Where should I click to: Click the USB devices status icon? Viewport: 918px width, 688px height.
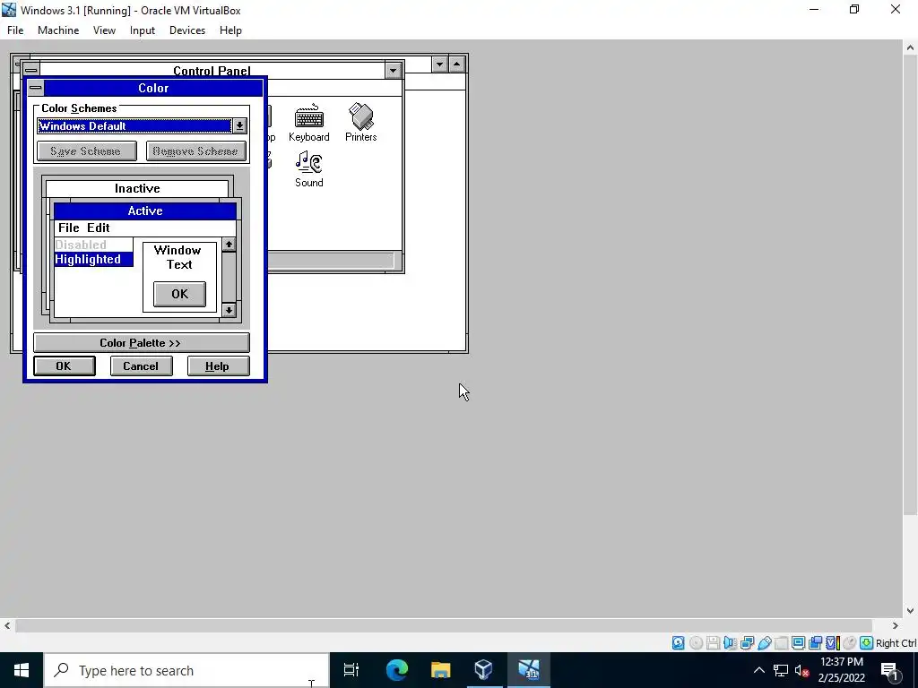click(x=765, y=643)
